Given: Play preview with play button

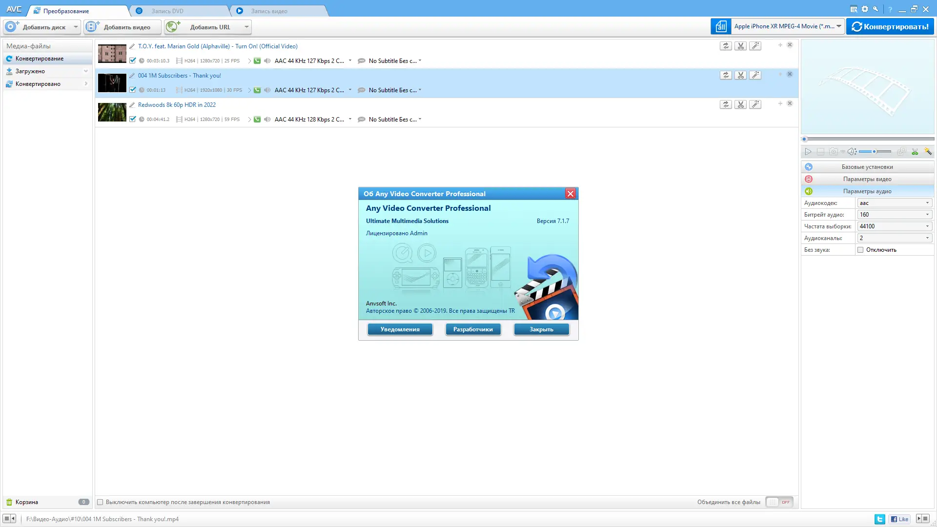Looking at the screenshot, I should (808, 152).
